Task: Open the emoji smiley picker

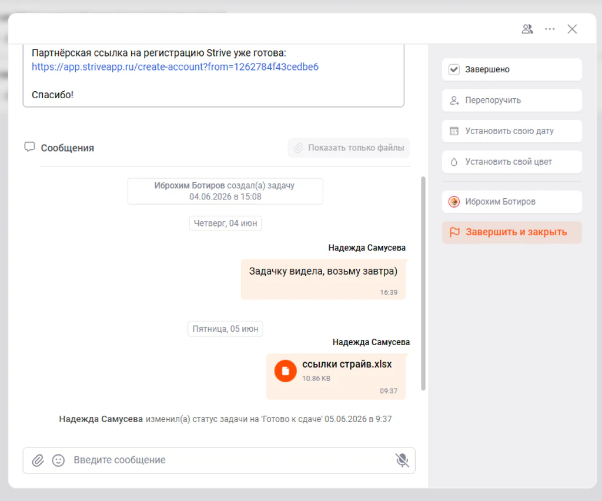Action: tap(58, 460)
